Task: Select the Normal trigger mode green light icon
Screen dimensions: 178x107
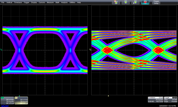Action: click(x=126, y=2)
